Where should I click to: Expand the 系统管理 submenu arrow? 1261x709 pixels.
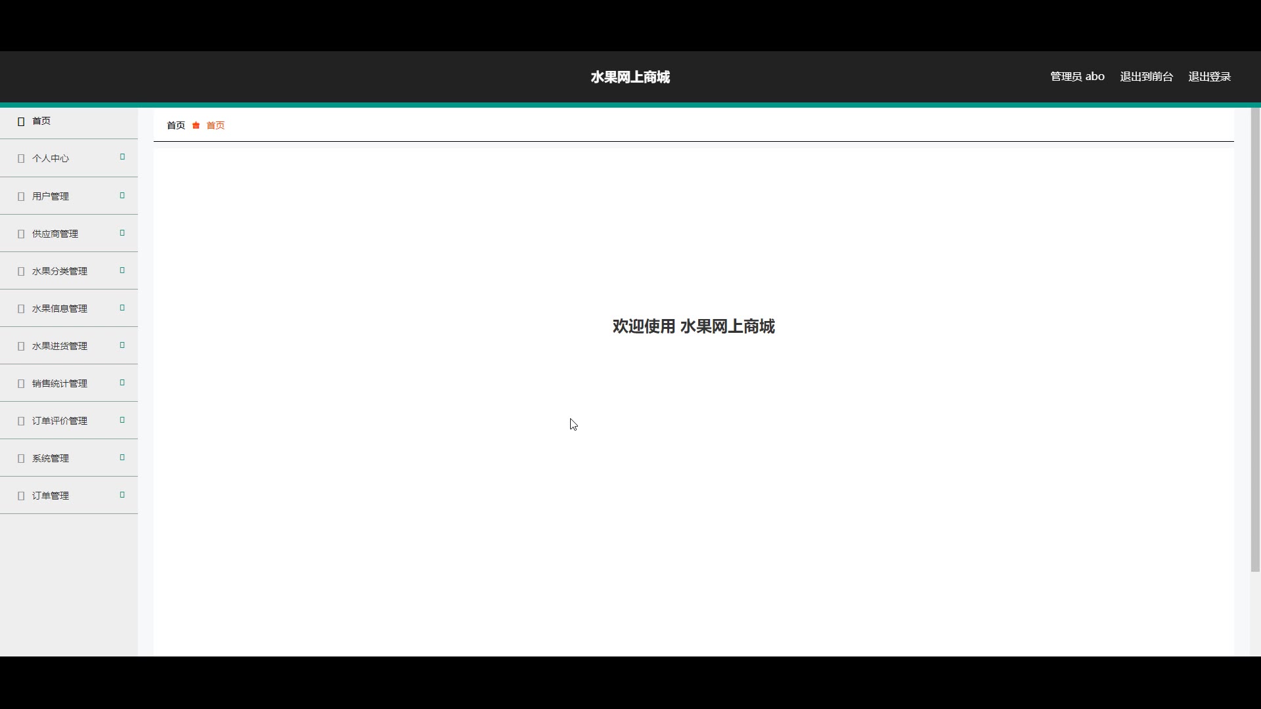[122, 458]
